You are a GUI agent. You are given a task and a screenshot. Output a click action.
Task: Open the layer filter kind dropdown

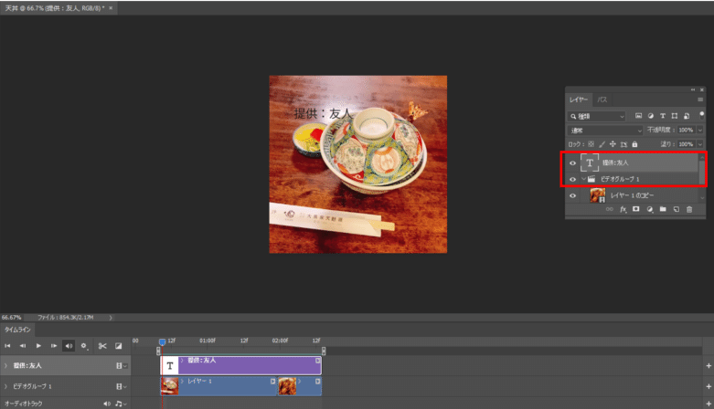click(597, 117)
